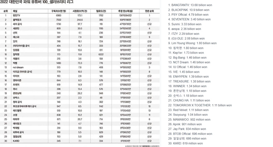273x147 pixels.
Task: Click list line 'NCT Dream: 1.46 billion won'
Action: (189, 62)
